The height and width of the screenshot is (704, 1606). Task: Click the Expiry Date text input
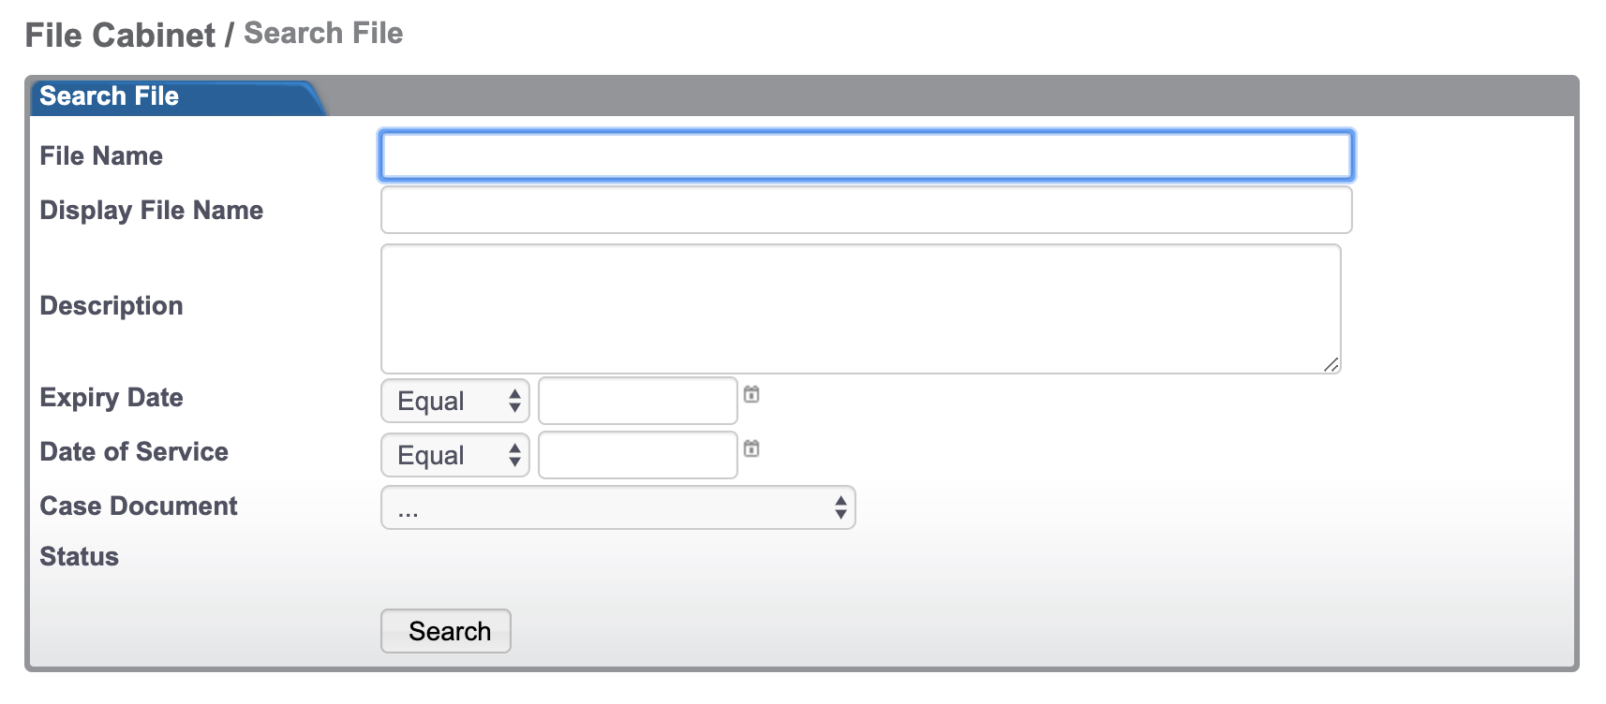point(638,401)
